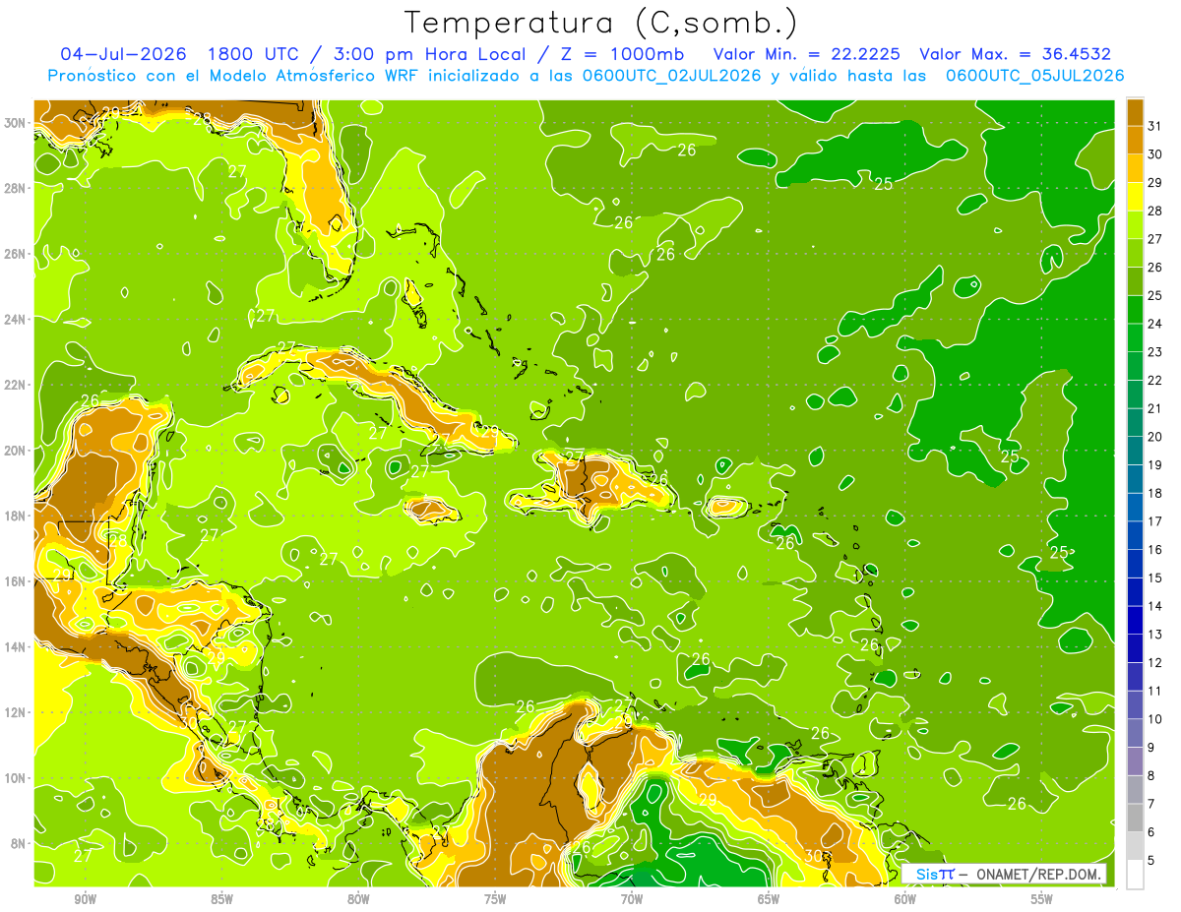Click the 22N latitude axis label
Viewport: 1181px width, 912px height.
point(16,385)
